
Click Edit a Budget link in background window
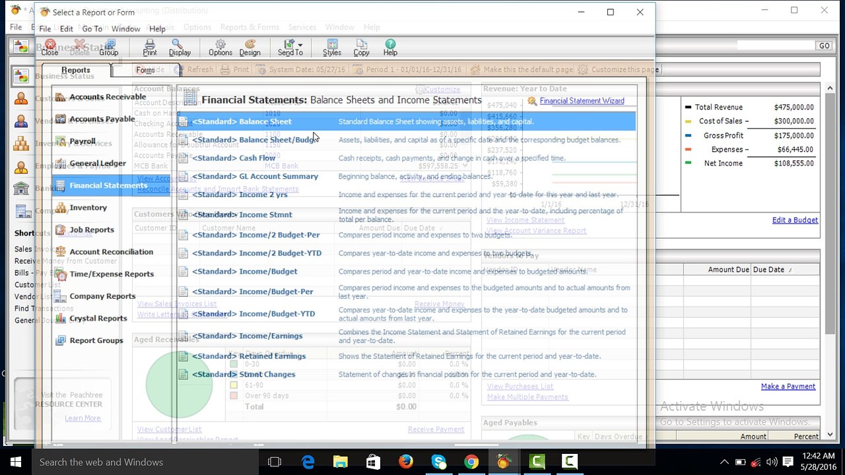point(795,220)
